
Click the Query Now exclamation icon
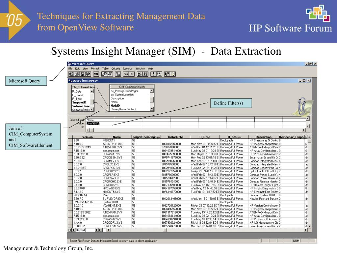[153, 74]
